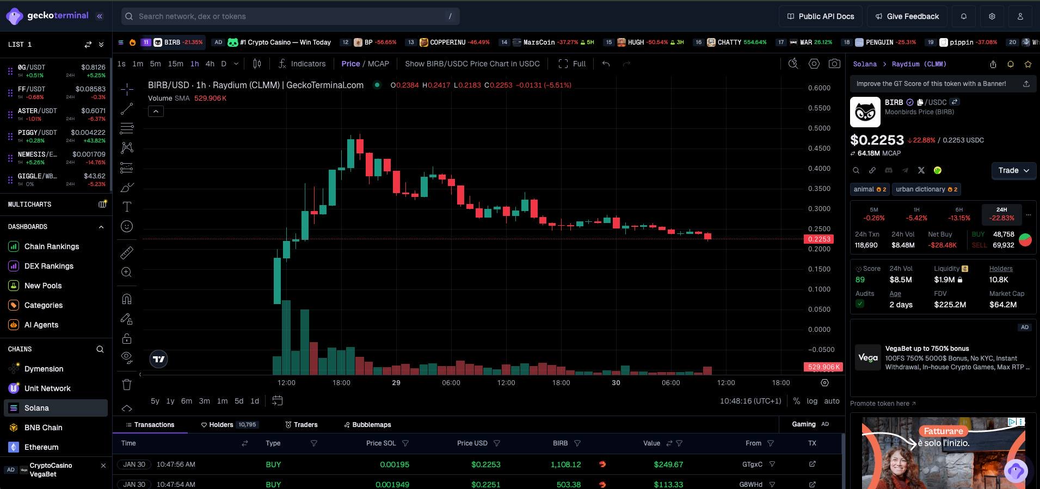Toggle auto scale on the chart

click(x=832, y=401)
